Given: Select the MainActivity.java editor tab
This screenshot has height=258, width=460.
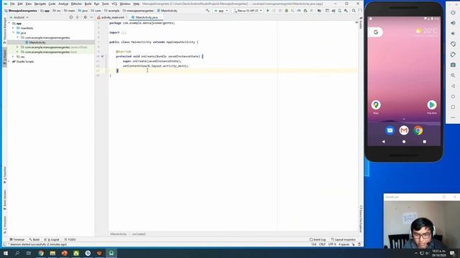Looking at the screenshot, I should pos(147,17).
